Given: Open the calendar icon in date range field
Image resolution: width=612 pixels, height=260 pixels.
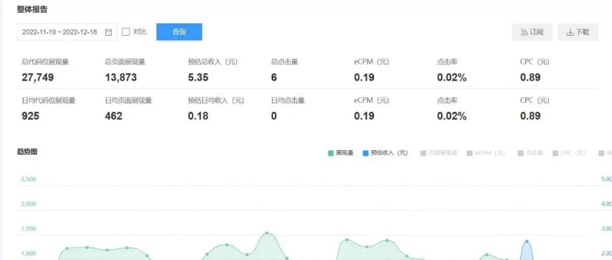Looking at the screenshot, I should (109, 32).
